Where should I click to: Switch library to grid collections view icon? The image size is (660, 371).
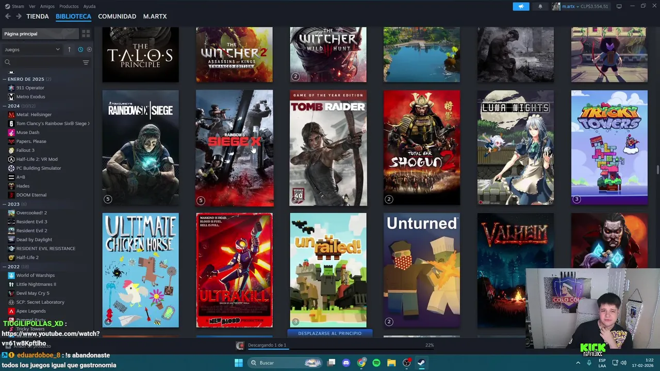coord(86,33)
